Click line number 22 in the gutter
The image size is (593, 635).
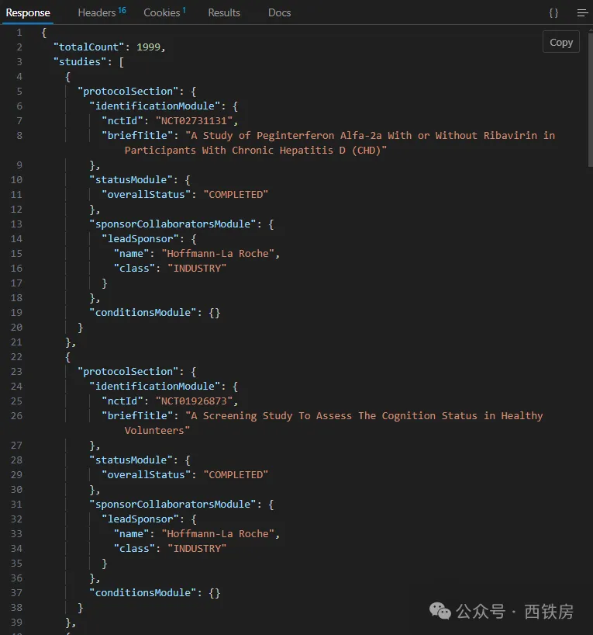tap(16, 356)
